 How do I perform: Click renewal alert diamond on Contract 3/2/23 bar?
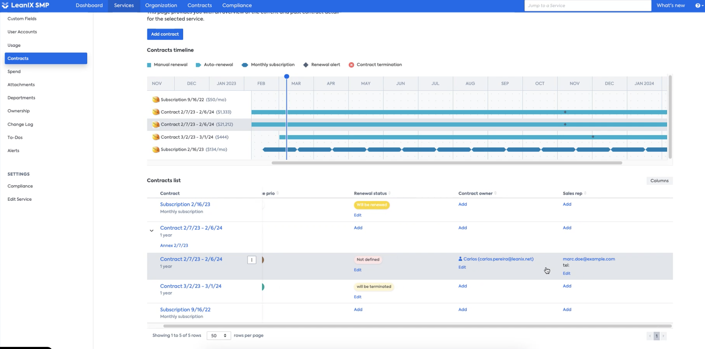coord(593,137)
